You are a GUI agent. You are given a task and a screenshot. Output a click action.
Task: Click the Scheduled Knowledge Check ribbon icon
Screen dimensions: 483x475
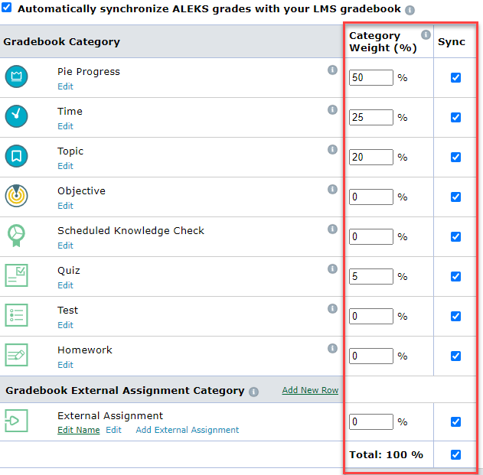[16, 236]
